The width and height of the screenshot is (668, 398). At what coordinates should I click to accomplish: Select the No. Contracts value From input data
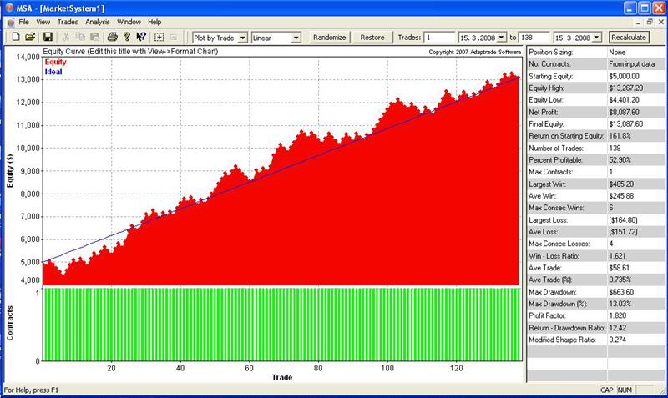631,64
